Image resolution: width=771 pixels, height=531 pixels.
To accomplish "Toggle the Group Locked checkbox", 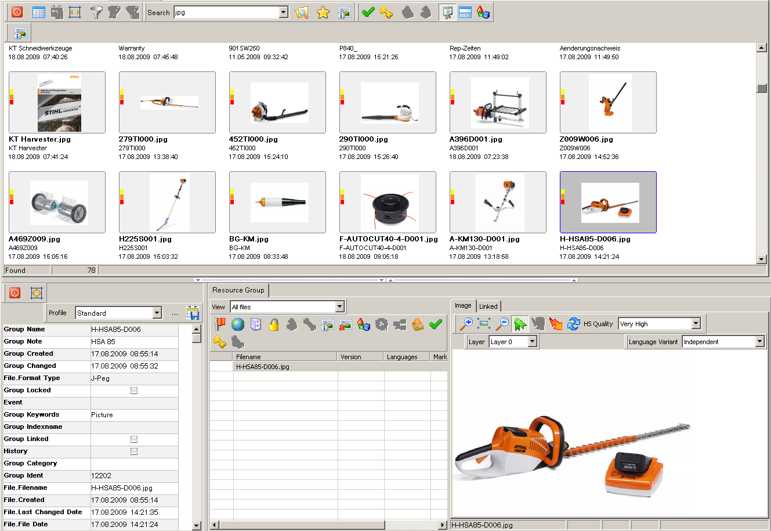I will 134,391.
